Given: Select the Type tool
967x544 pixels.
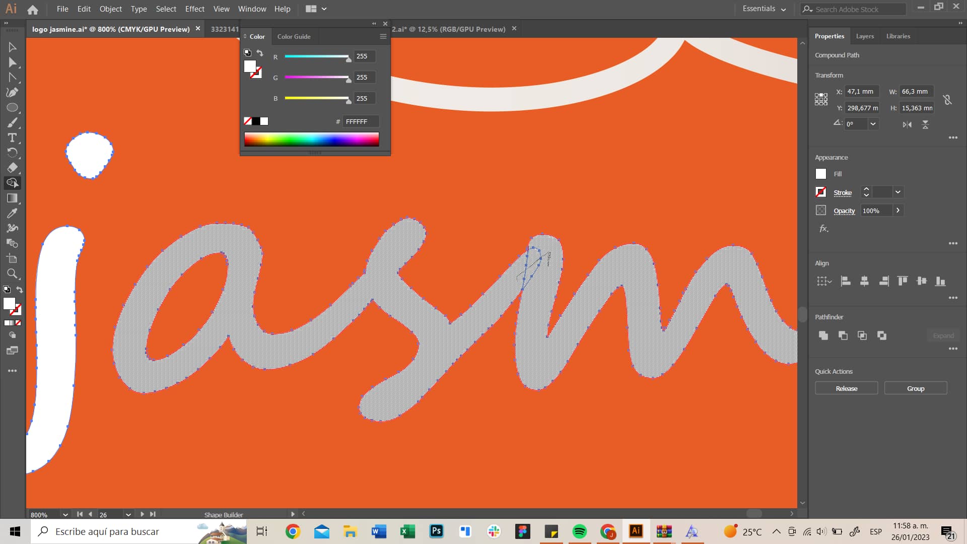Looking at the screenshot, I should (13, 138).
